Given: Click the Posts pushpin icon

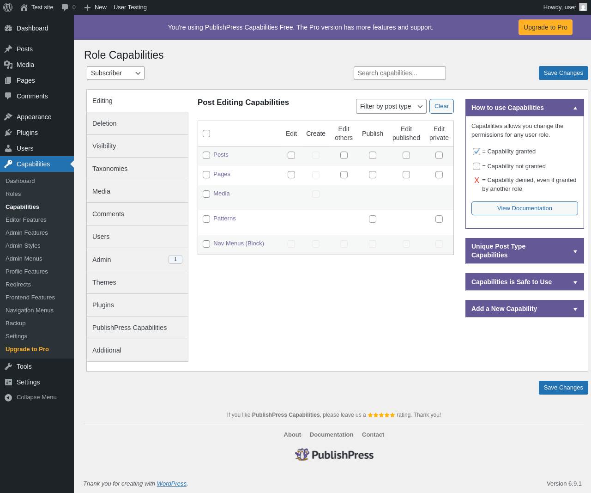Looking at the screenshot, I should point(8,49).
